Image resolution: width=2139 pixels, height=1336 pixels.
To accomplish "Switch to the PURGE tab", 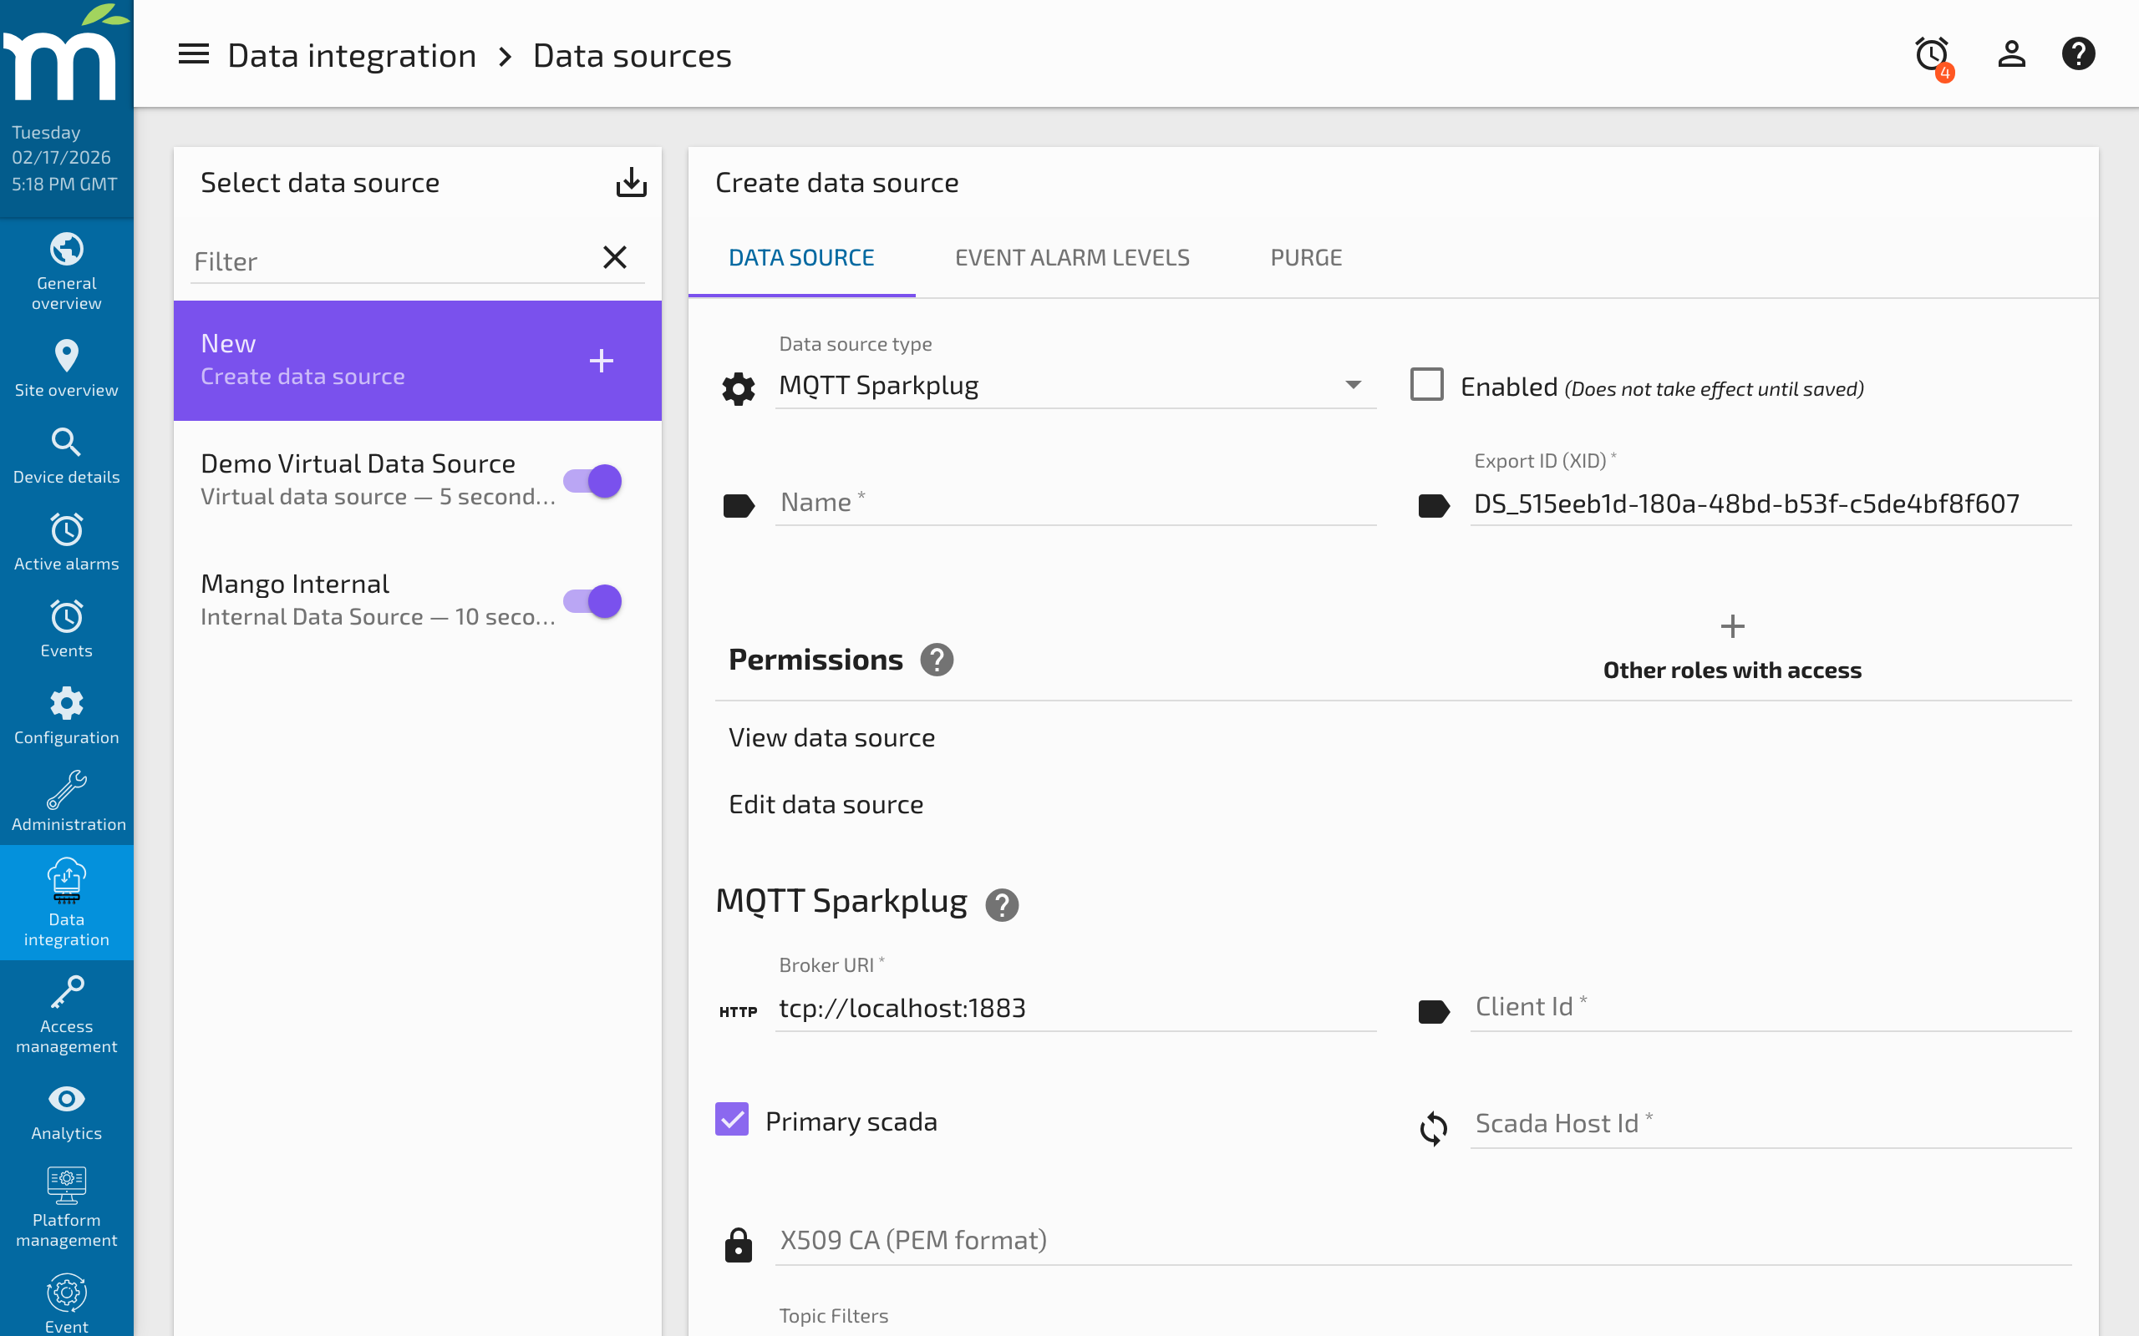I will pyautogui.click(x=1305, y=257).
